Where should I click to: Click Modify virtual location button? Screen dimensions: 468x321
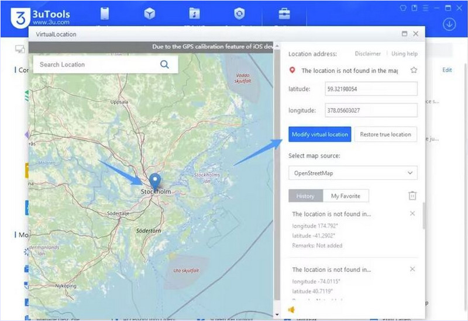(319, 134)
